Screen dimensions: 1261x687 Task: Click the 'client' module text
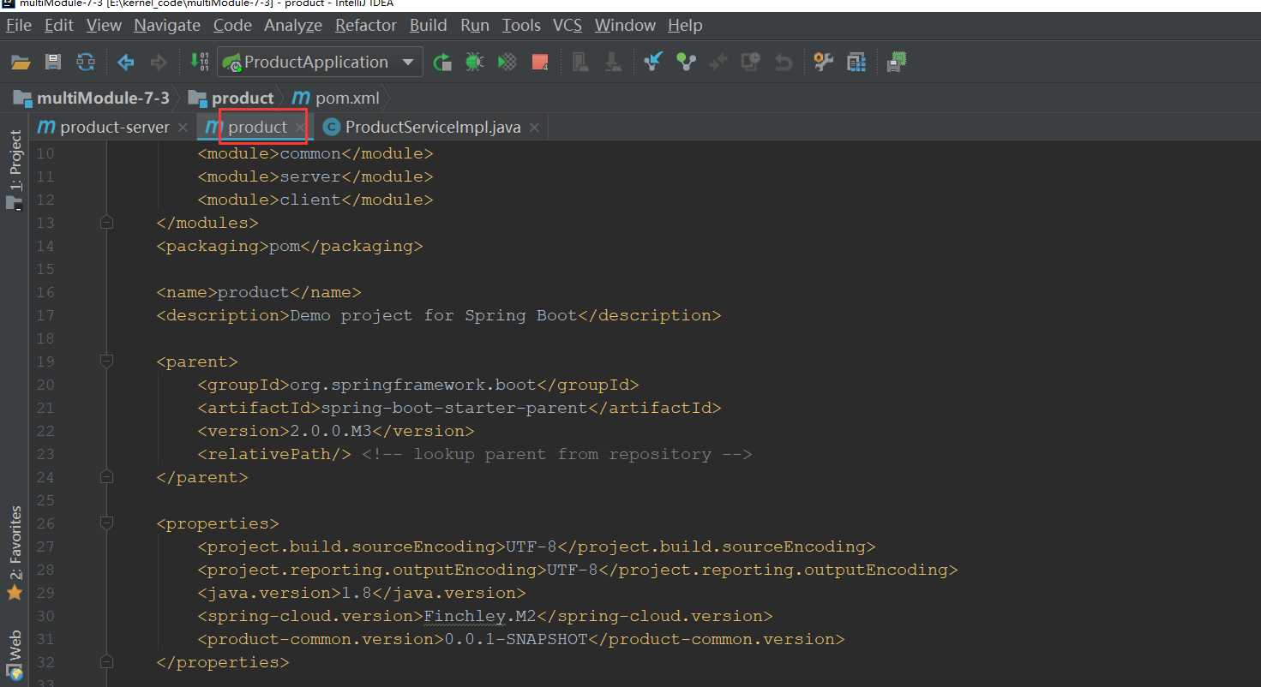tap(310, 200)
